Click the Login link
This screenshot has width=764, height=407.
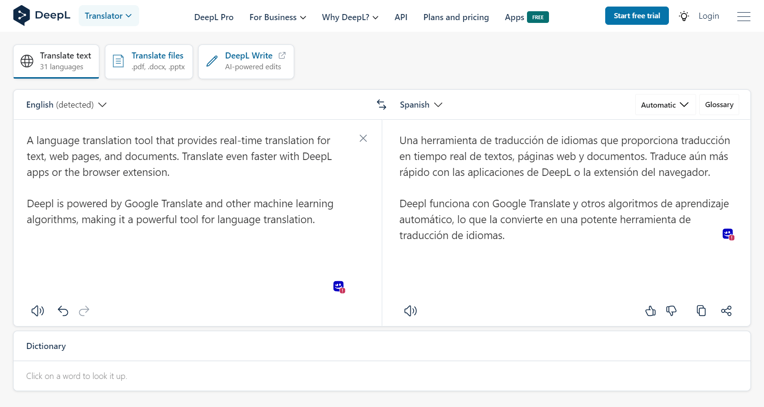pos(709,16)
